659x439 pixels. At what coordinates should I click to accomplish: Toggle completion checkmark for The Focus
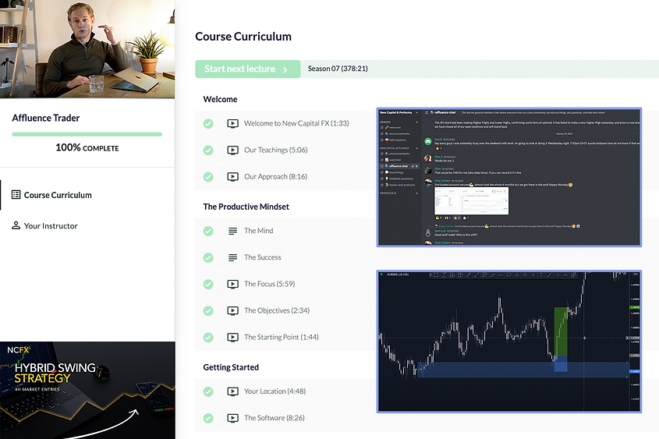click(x=208, y=284)
